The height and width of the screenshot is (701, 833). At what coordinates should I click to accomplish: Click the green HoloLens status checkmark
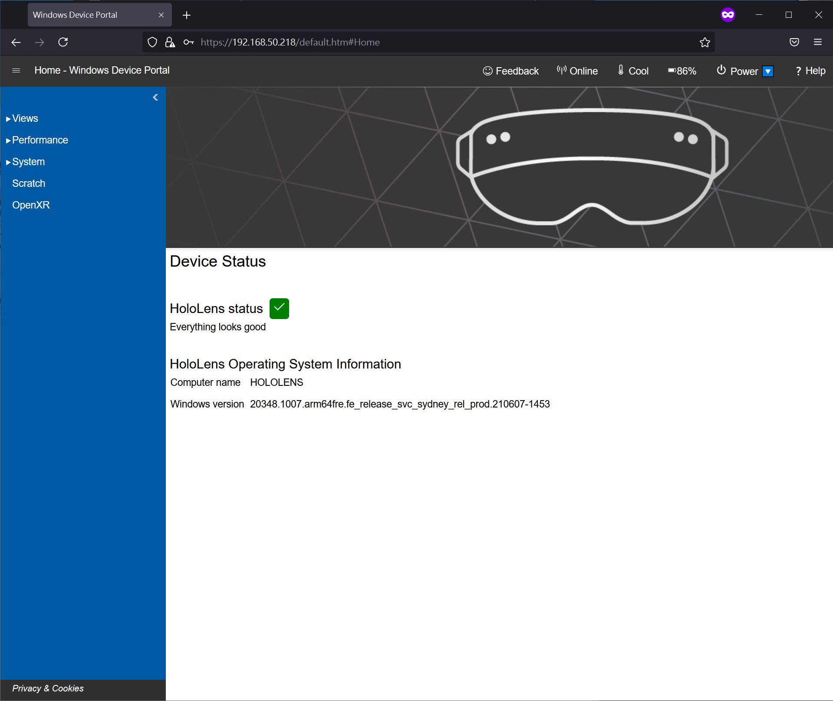point(279,309)
